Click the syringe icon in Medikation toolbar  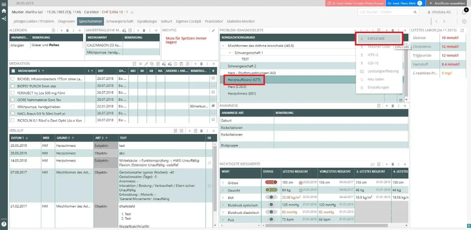coord(146,64)
